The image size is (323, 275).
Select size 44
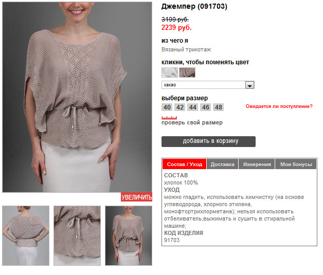tap(192, 107)
